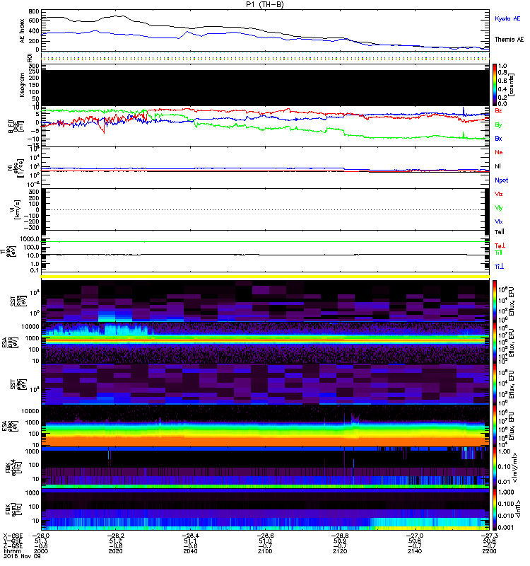Click the 2100 time tick label

tap(265, 551)
